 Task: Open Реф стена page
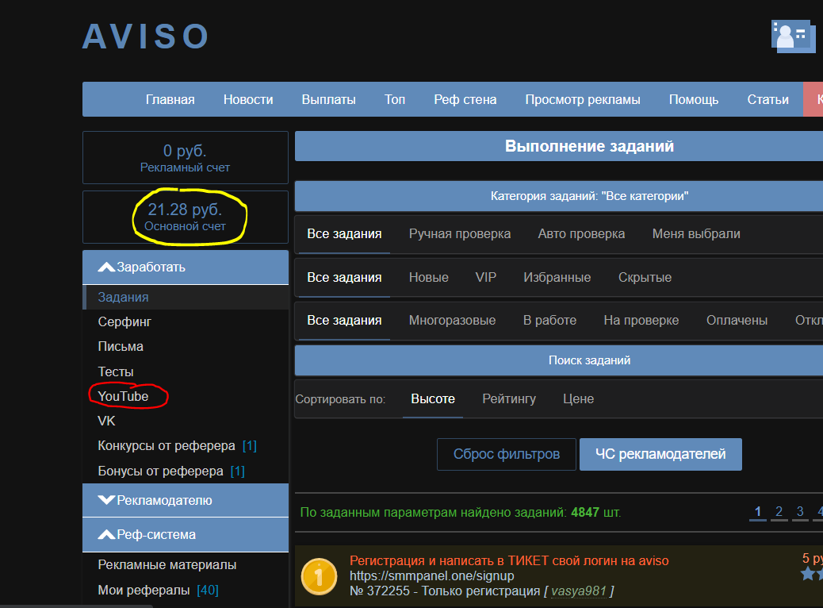click(x=465, y=99)
